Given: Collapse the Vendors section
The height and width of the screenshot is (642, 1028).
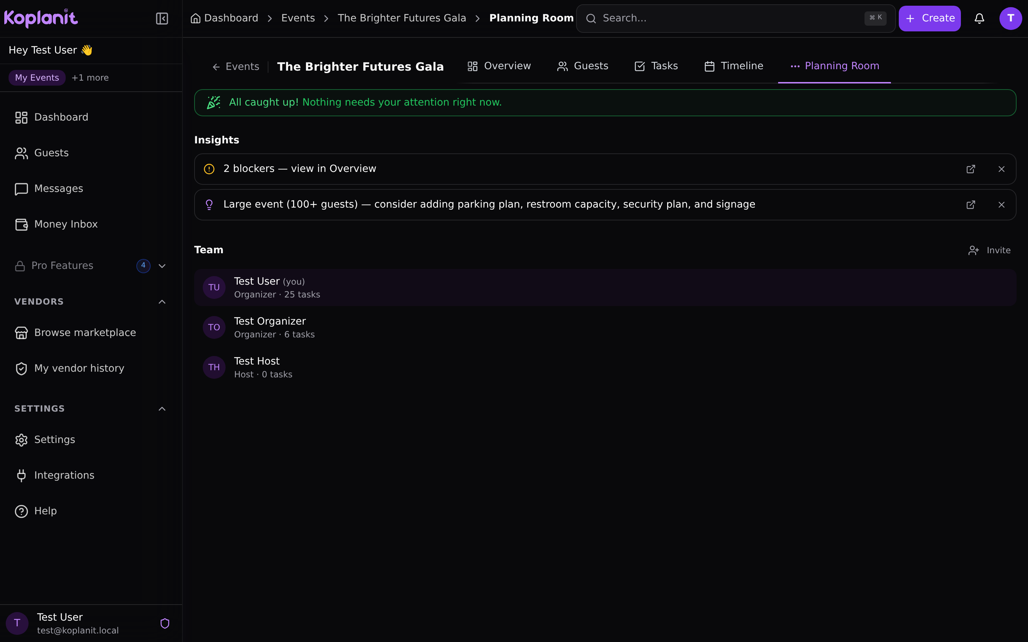Looking at the screenshot, I should 162,302.
